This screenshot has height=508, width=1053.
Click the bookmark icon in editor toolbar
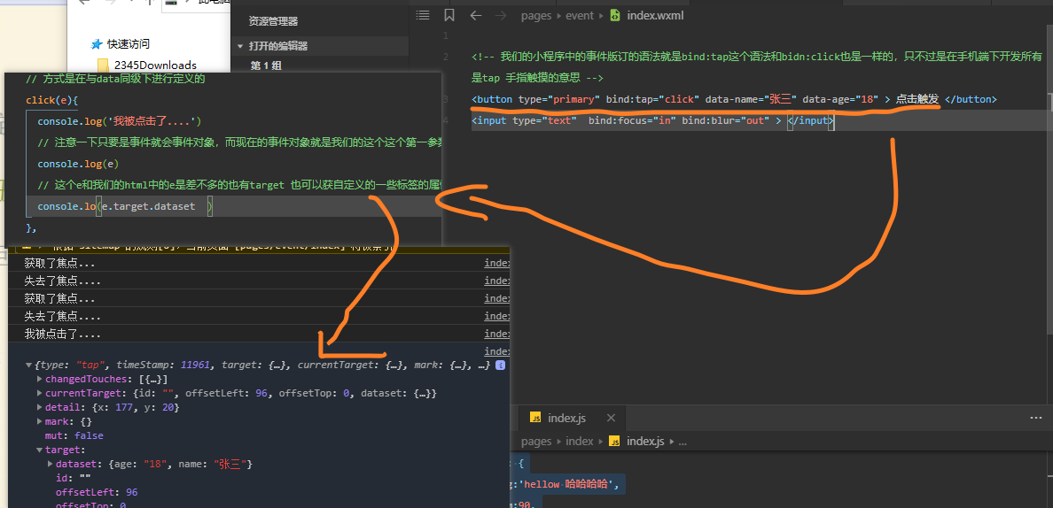pyautogui.click(x=449, y=15)
